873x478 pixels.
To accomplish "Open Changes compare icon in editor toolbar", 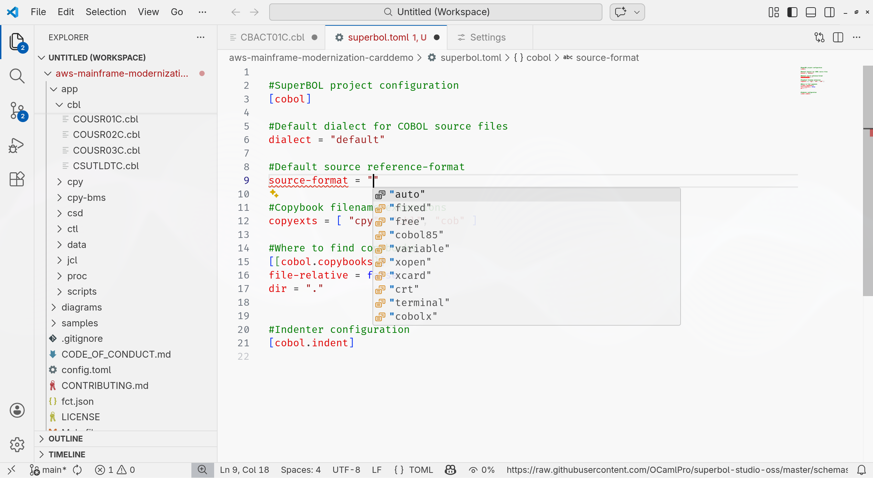I will (819, 37).
